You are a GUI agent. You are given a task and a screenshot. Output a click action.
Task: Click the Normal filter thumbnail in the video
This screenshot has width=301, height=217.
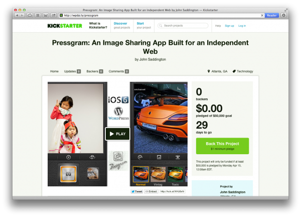pos(140,174)
